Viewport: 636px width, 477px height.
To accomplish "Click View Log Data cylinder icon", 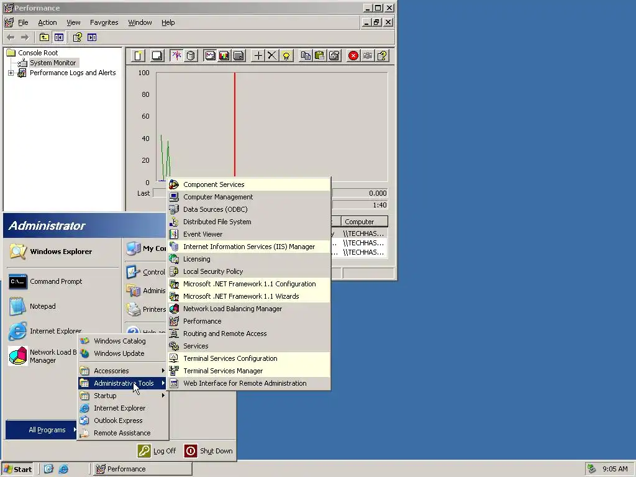I will pyautogui.click(x=191, y=55).
